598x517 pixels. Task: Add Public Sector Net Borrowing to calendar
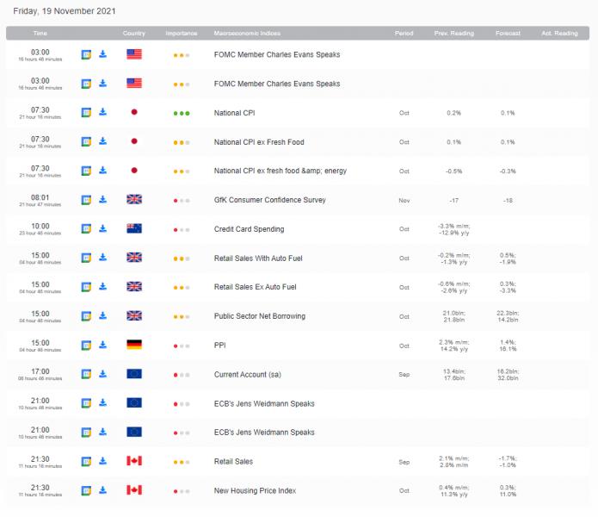86,316
